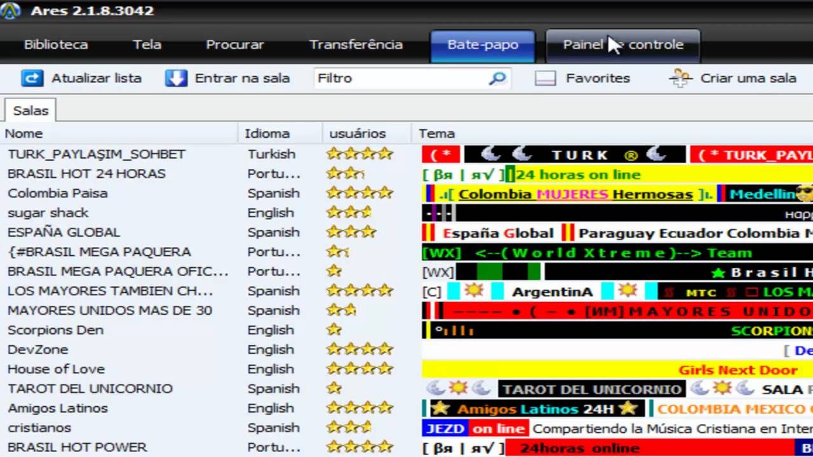Click the Ares application logo icon
Screen dimensions: 813x457
(x=10, y=10)
